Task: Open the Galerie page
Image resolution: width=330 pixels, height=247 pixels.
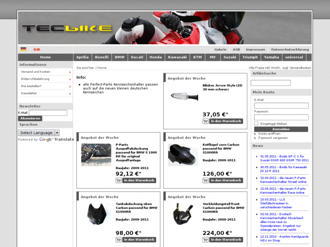Action: [220, 49]
